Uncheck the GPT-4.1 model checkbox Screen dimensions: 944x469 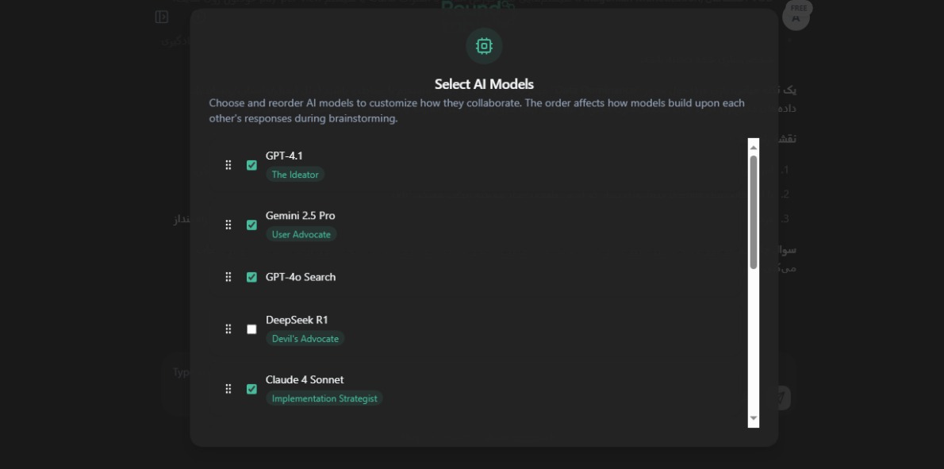[251, 165]
